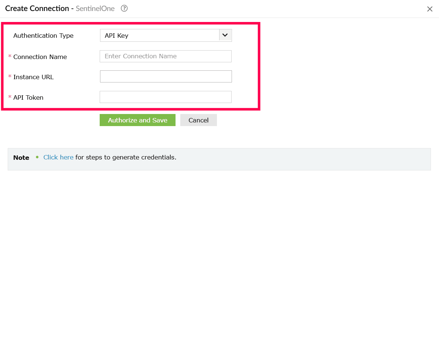The height and width of the screenshot is (346, 439).
Task: Select the Instance URL label
Action: click(x=33, y=77)
